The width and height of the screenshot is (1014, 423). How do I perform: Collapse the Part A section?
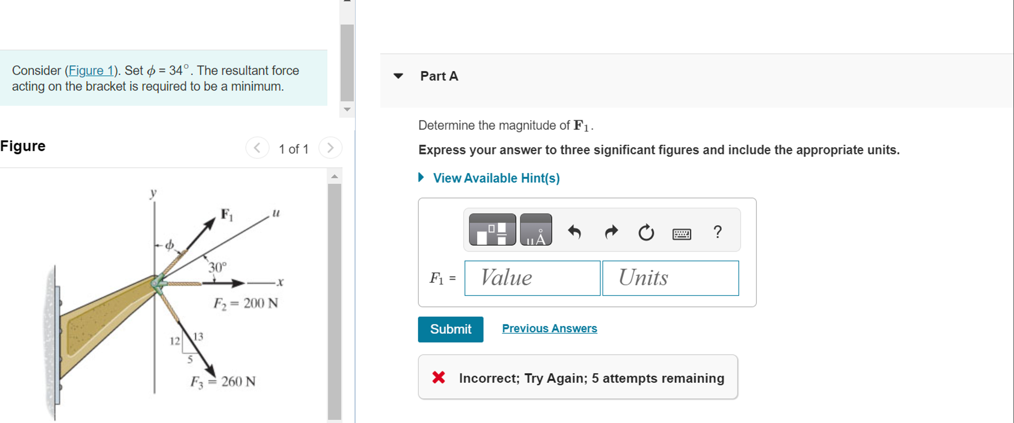pyautogui.click(x=397, y=76)
